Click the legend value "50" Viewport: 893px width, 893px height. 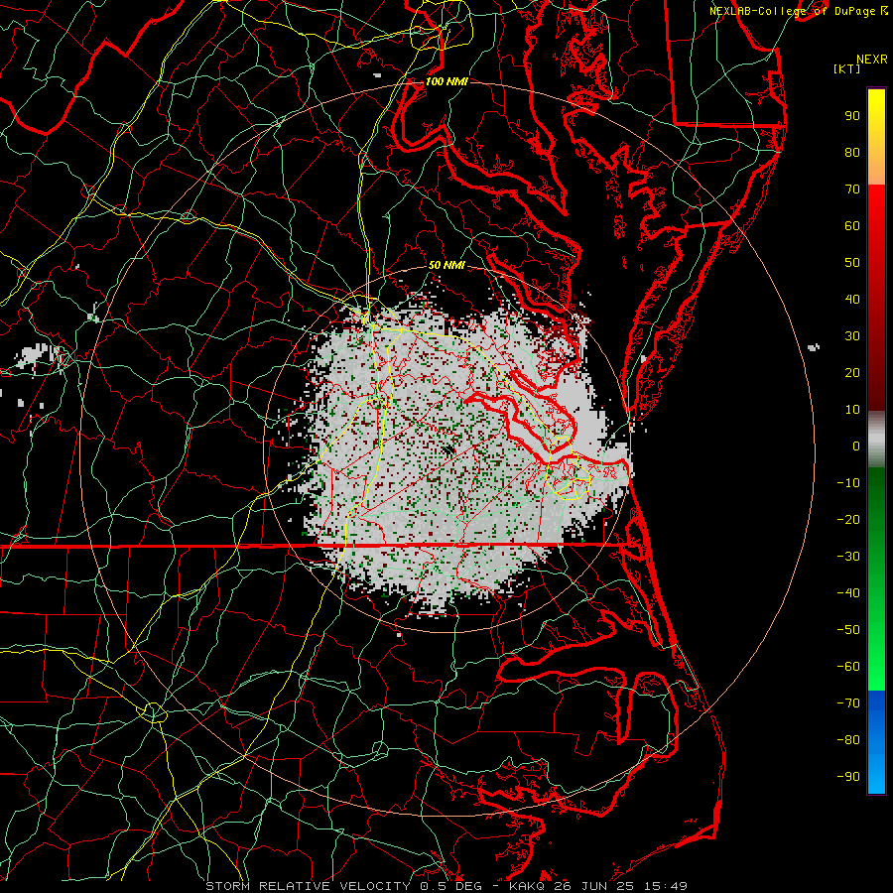click(852, 263)
